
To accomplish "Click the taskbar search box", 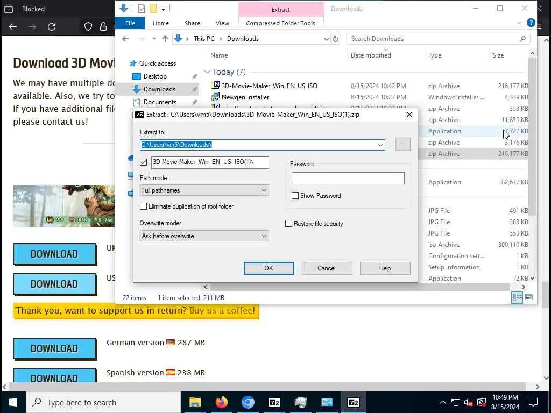I will [x=103, y=402].
